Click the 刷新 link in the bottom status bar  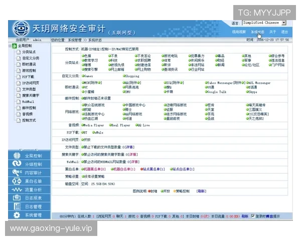point(245,216)
